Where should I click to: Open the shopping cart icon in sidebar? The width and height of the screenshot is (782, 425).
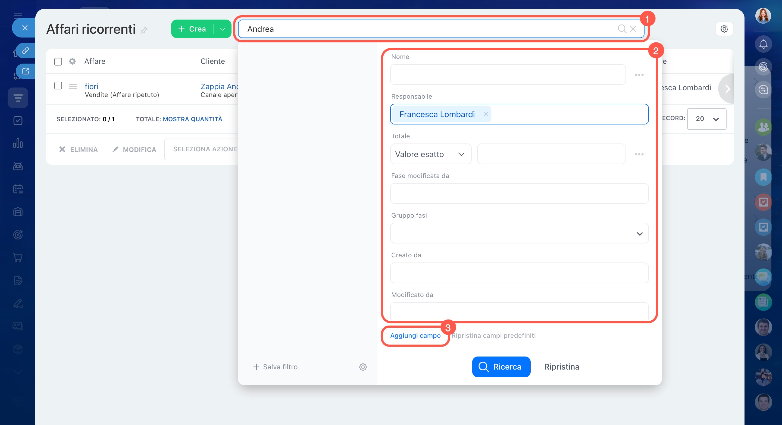click(18, 257)
